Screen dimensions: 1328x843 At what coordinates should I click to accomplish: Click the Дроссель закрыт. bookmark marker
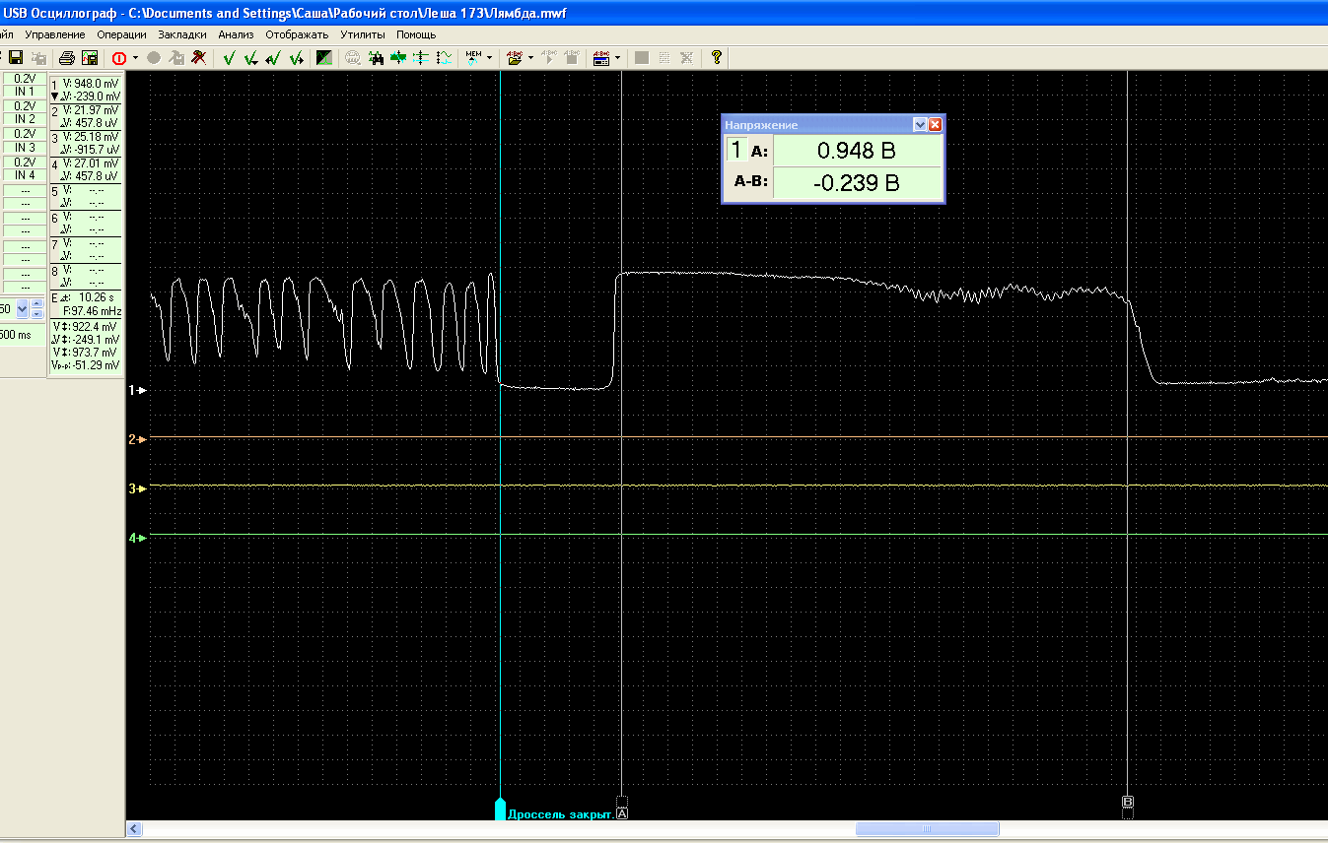point(500,810)
